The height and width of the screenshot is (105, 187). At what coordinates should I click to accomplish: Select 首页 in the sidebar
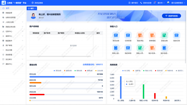click(x=13, y=8)
